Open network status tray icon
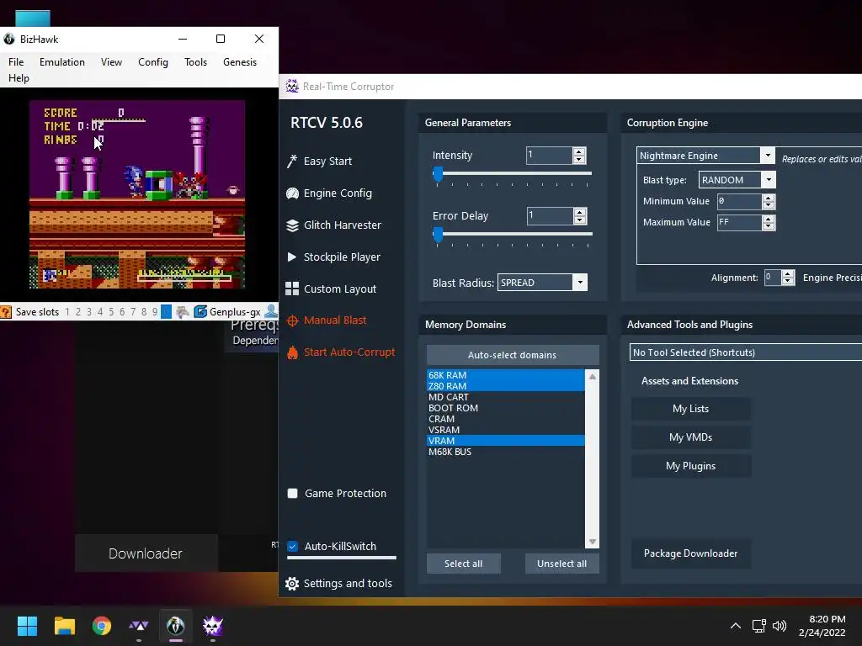 tap(758, 626)
